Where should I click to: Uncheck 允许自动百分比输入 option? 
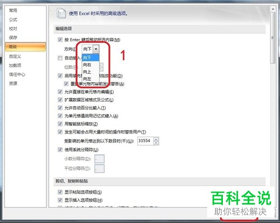pyautogui.click(x=60, y=108)
